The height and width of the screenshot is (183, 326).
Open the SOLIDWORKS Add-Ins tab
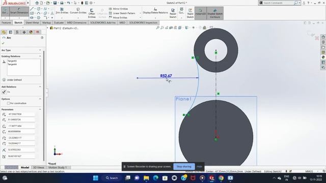coord(103,22)
